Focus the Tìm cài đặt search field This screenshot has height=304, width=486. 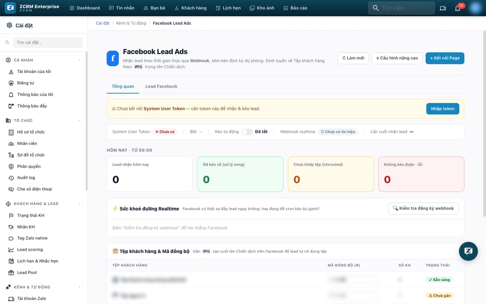[47, 42]
